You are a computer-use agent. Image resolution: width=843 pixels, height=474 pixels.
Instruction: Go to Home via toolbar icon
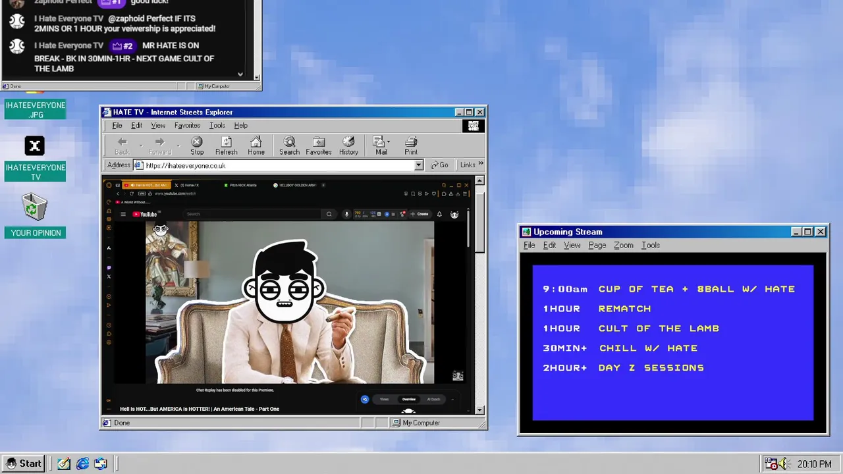coord(256,145)
